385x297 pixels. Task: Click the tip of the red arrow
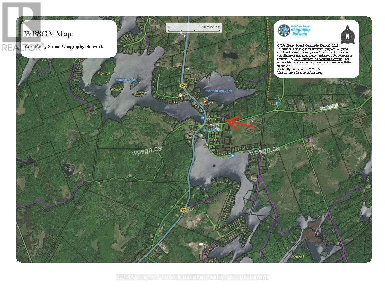coord(226,120)
